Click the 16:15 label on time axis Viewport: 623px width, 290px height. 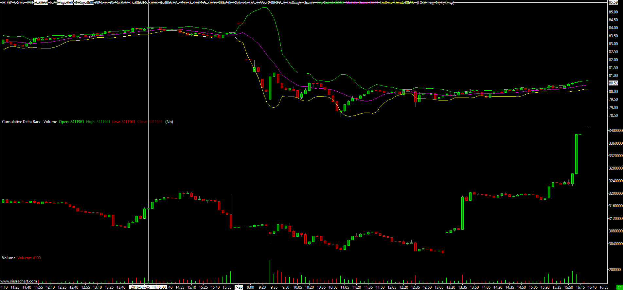(x=580, y=287)
